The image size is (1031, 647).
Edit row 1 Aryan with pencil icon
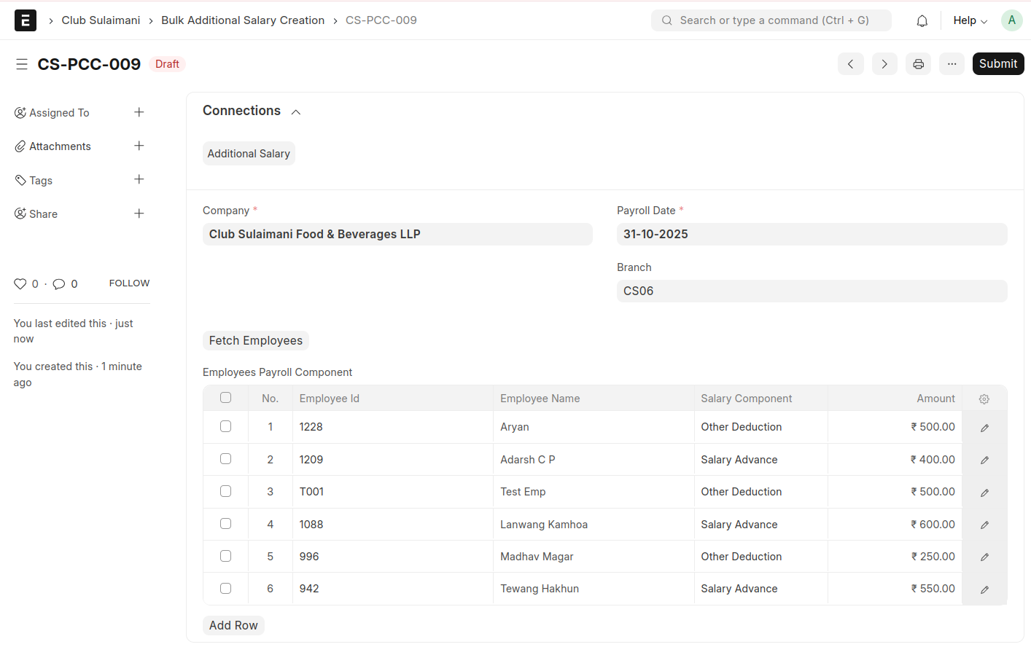pyautogui.click(x=984, y=428)
